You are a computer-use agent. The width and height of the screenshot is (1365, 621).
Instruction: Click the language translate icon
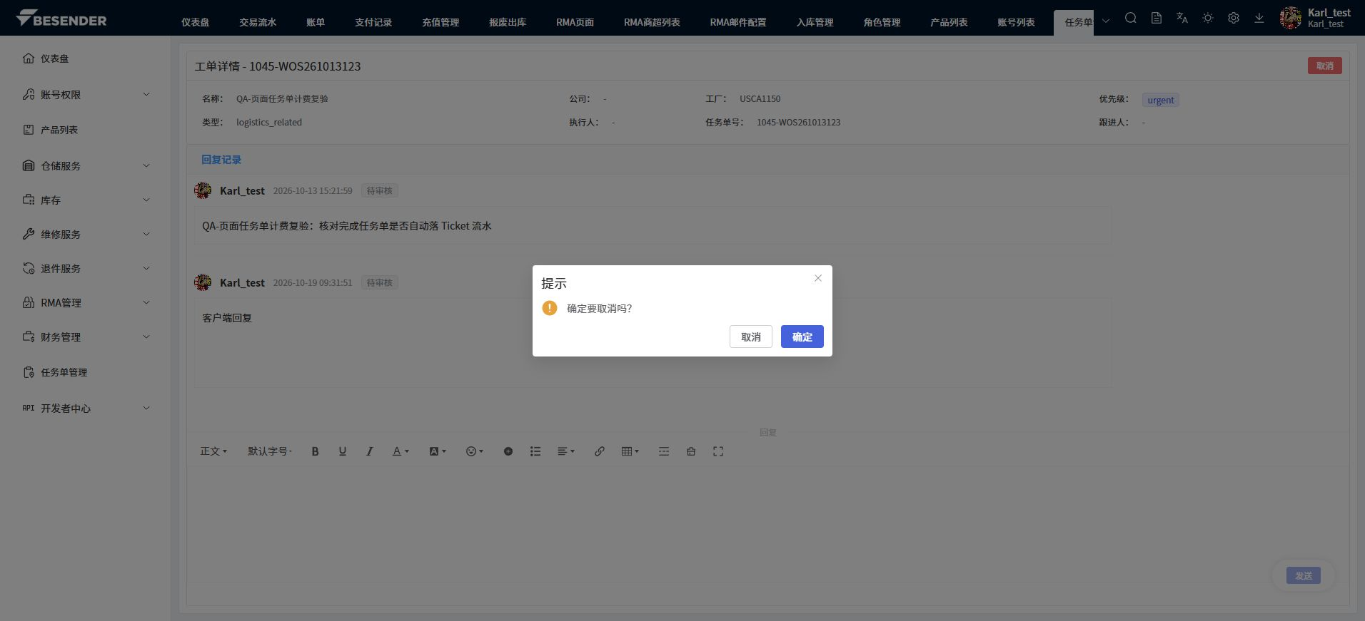click(x=1182, y=18)
